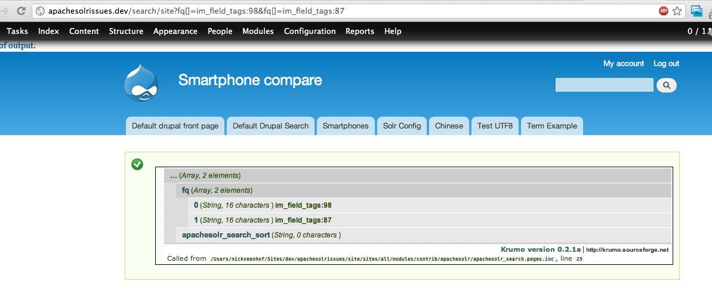The height and width of the screenshot is (294, 712).
Task: Bookmark this page with the star icon
Action: 677,11
